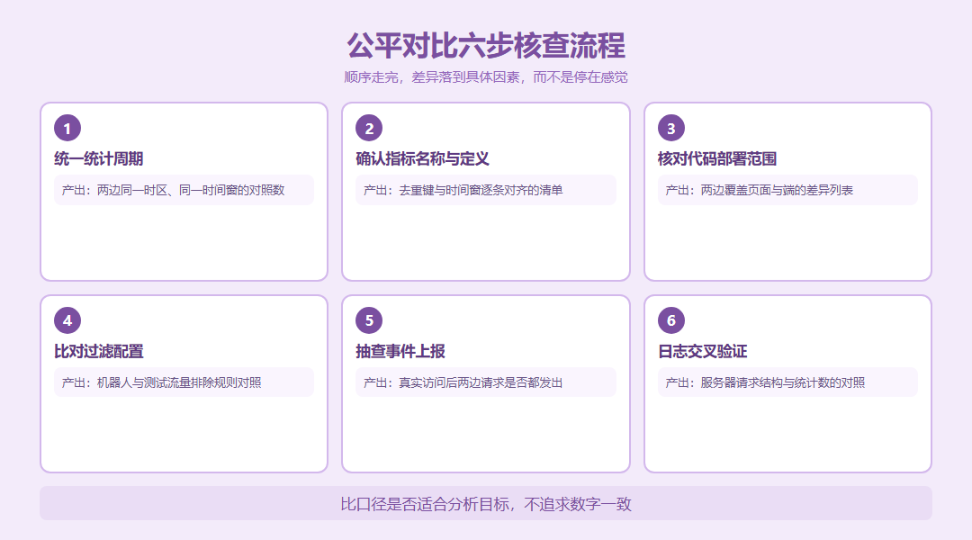This screenshot has width=972, height=540.
Task: Click the heading 确认指标名称与定义
Action: coord(422,158)
